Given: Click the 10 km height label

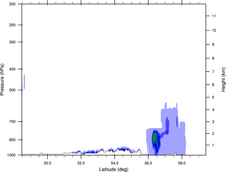Looking at the screenshot, I should pyautogui.click(x=214, y=30).
